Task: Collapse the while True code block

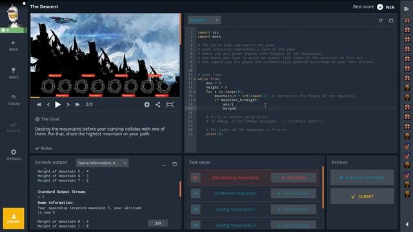Action: point(195,79)
